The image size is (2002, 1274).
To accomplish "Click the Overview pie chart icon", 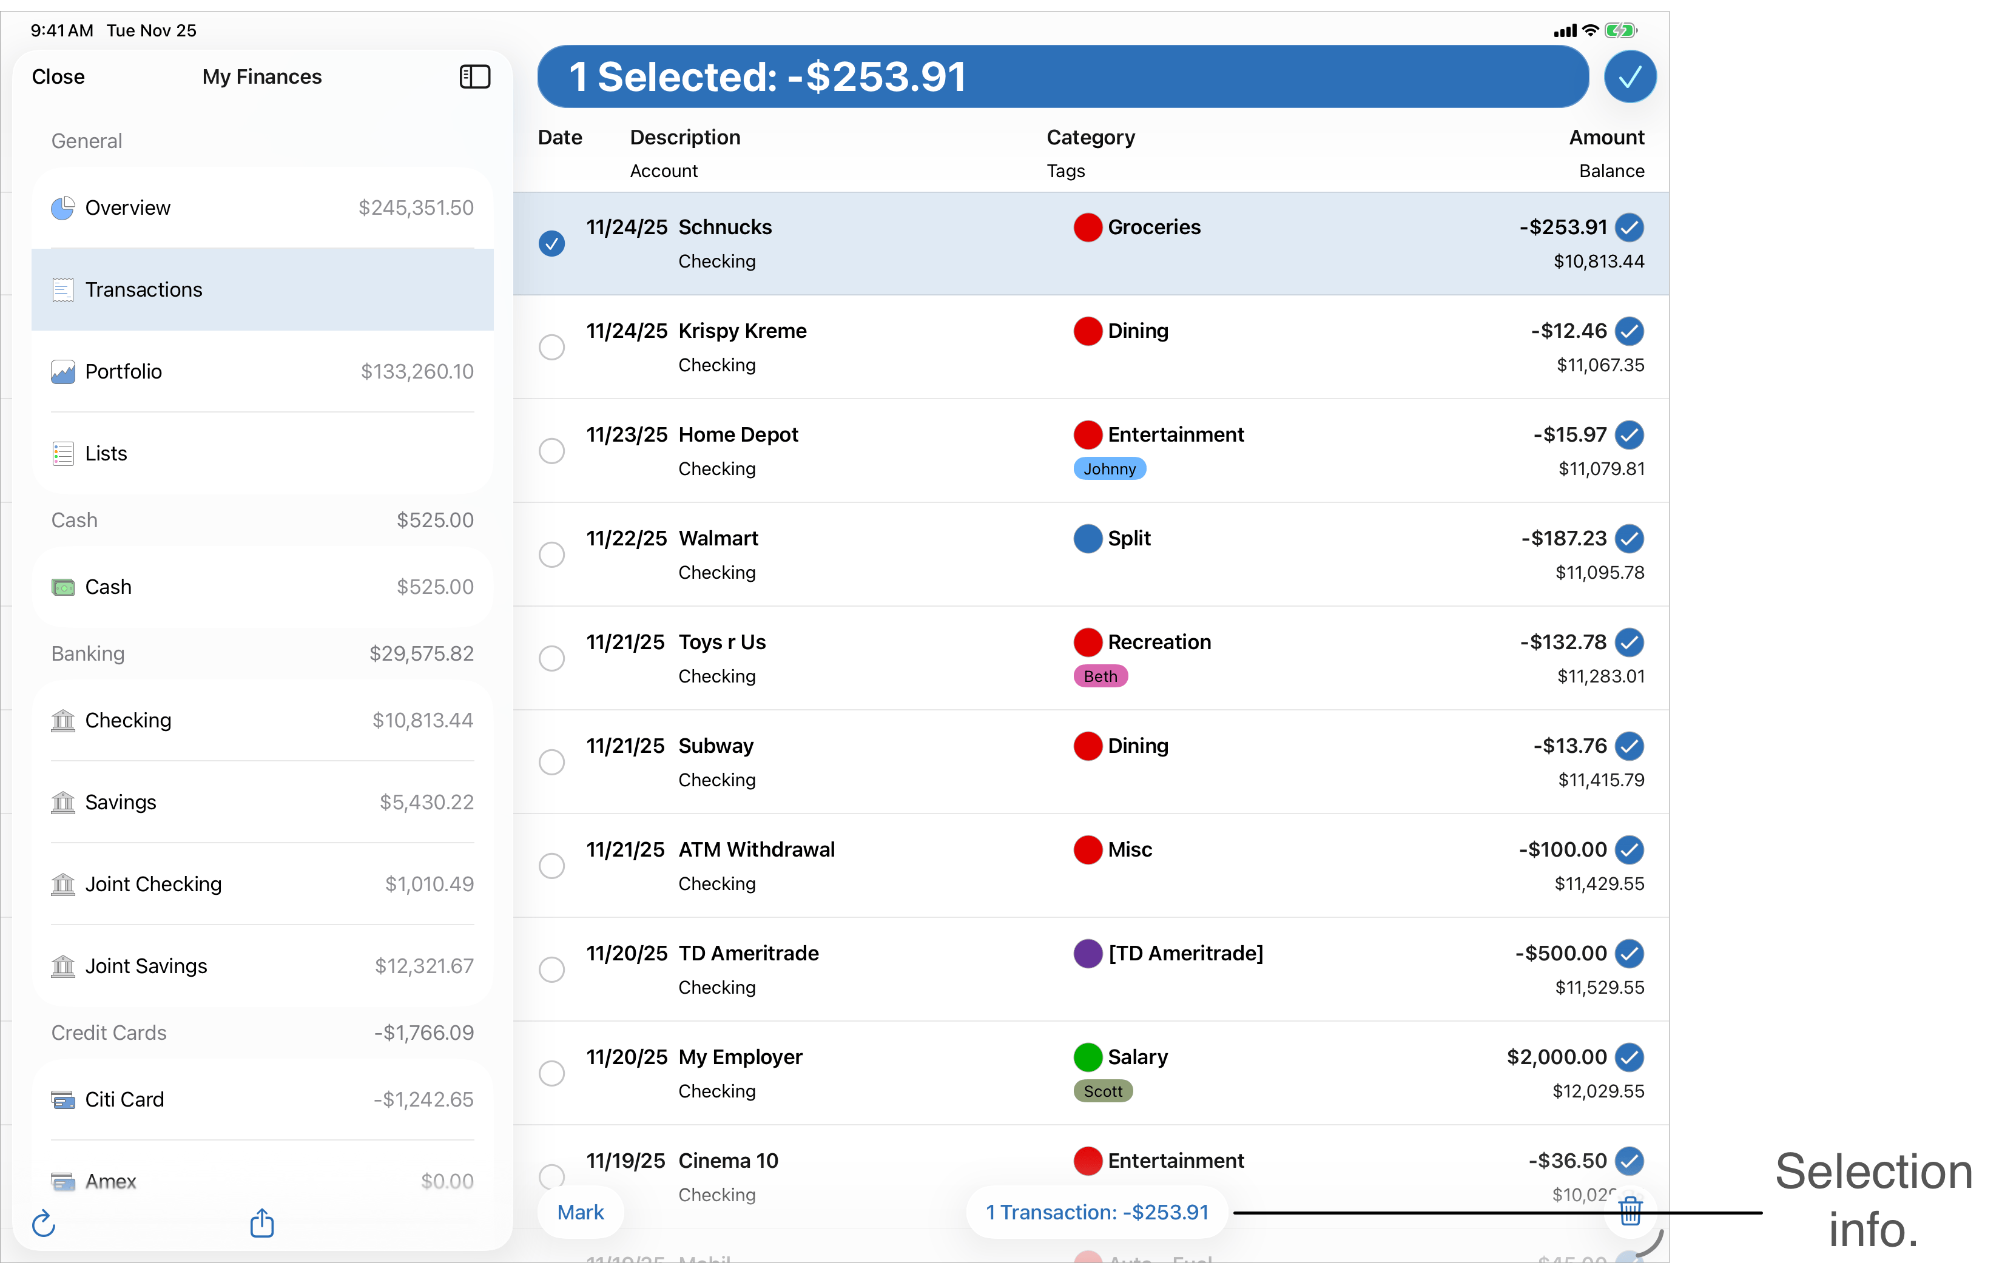I will [63, 208].
